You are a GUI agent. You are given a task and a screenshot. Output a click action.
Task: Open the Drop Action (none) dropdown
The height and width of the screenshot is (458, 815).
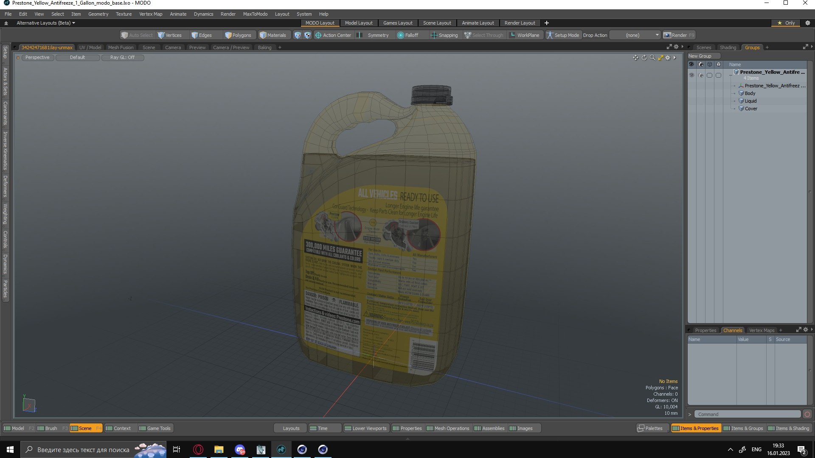pos(635,35)
